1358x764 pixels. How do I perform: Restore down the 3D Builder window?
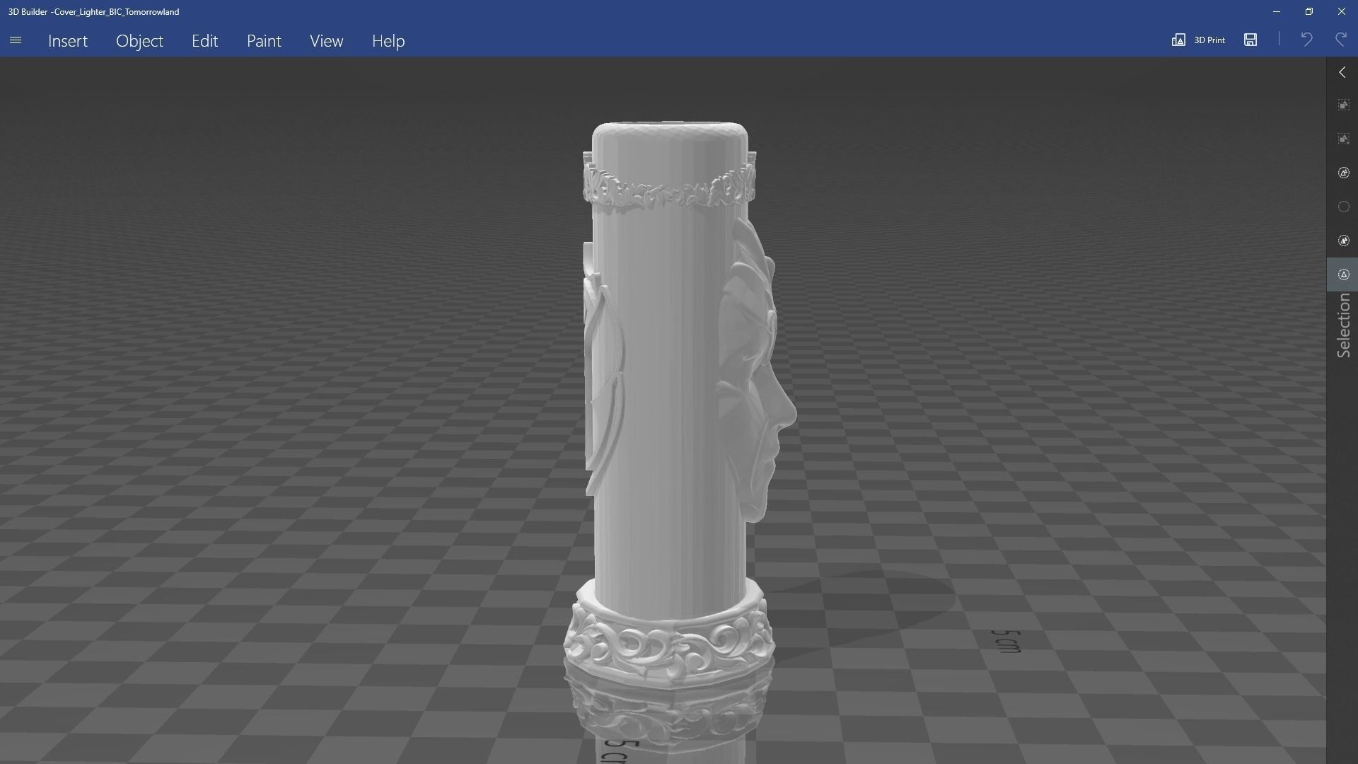pos(1308,11)
